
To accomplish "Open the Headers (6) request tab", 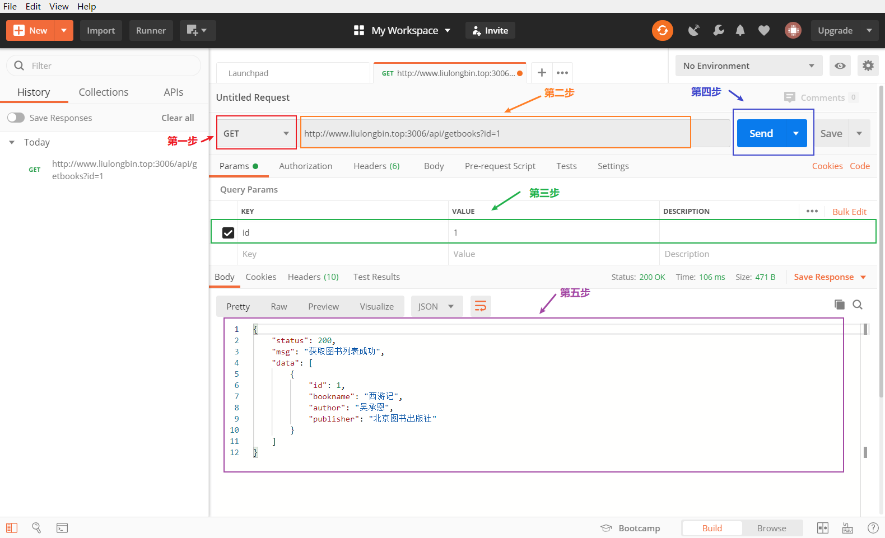I will pyautogui.click(x=376, y=166).
